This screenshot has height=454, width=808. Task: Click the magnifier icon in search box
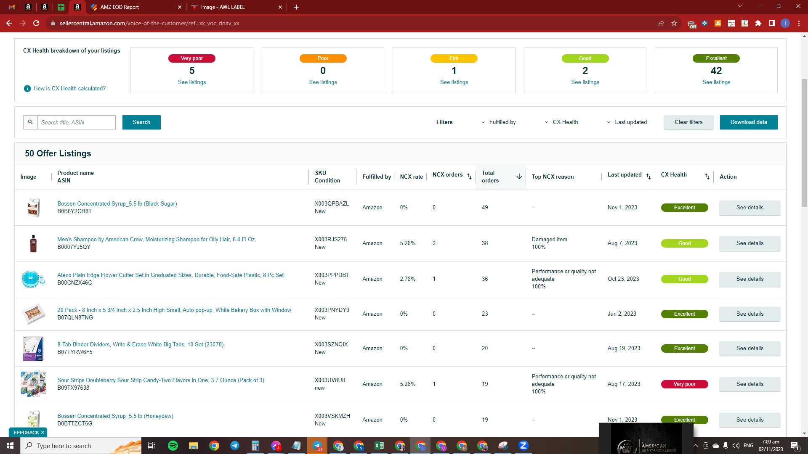point(30,122)
